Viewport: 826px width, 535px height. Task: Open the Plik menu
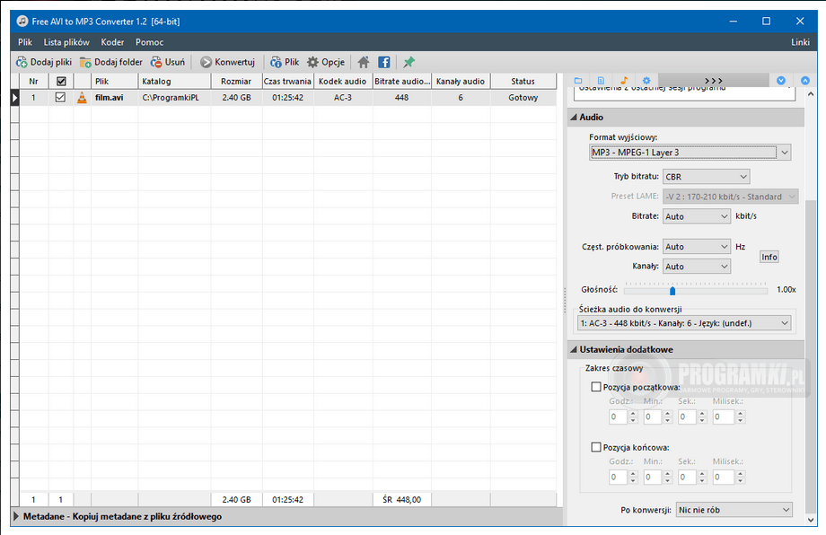pos(25,42)
